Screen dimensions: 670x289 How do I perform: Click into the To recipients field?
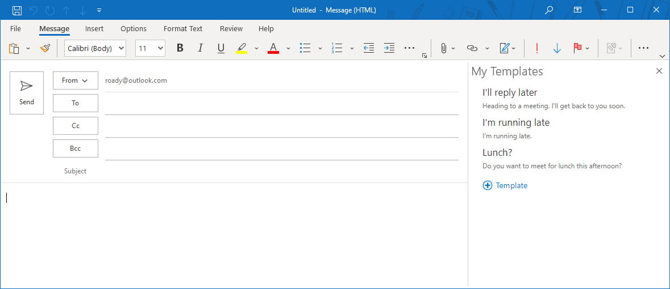[x=282, y=104]
